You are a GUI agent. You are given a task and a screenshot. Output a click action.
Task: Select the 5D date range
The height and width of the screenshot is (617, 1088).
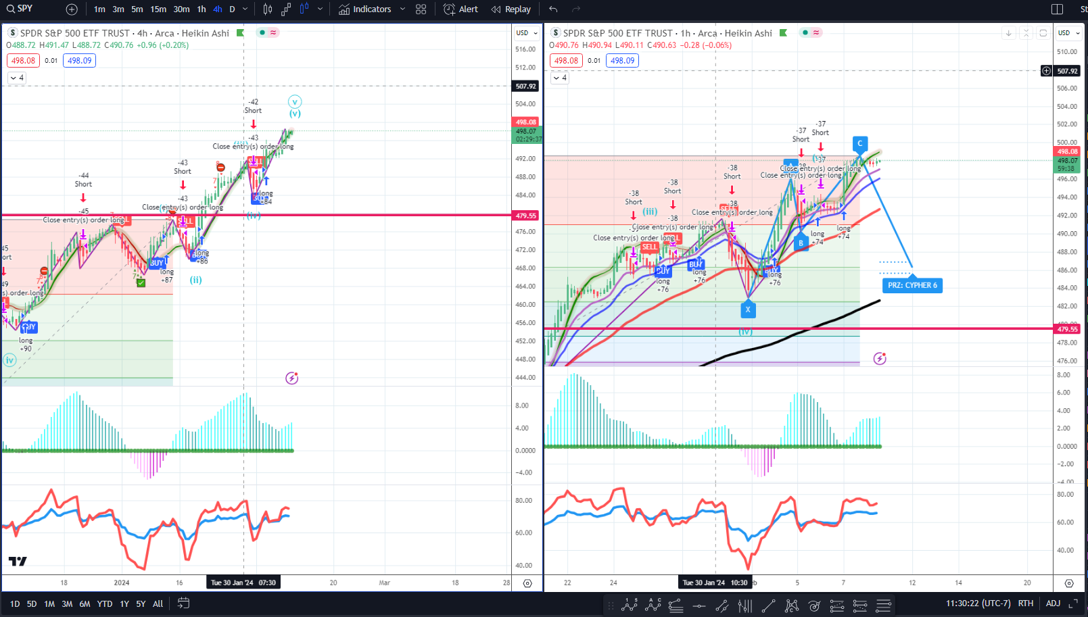tap(32, 604)
